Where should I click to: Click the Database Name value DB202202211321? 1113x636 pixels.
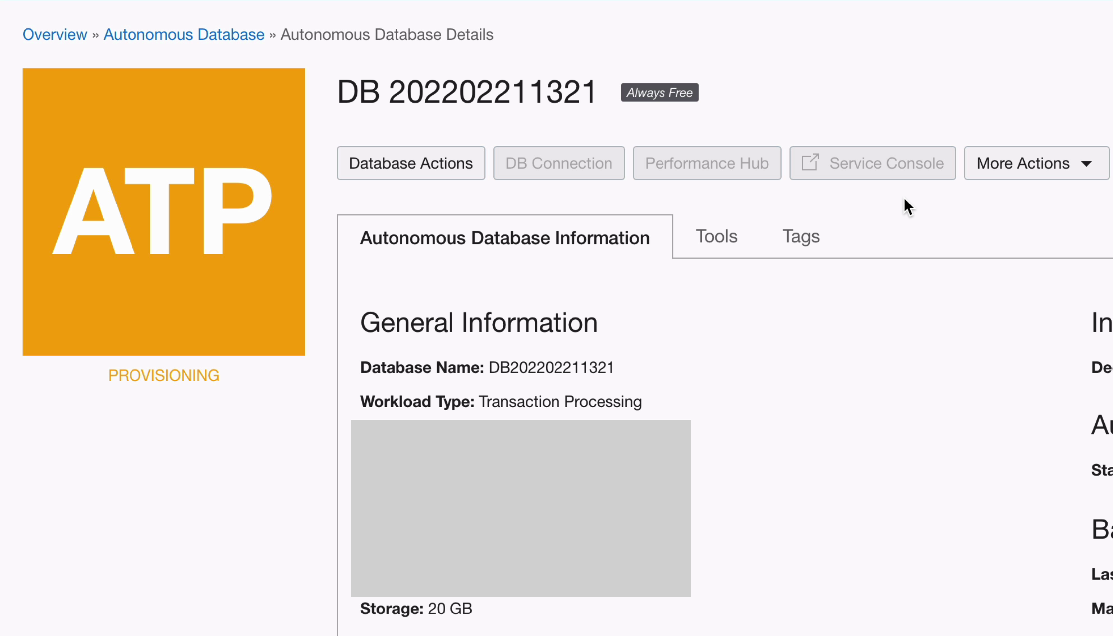pyautogui.click(x=551, y=368)
